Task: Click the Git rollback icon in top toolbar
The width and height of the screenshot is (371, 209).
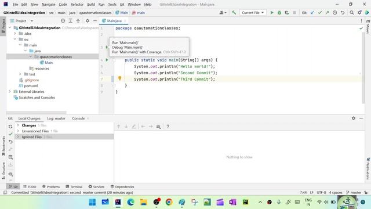Action: tap(343, 13)
